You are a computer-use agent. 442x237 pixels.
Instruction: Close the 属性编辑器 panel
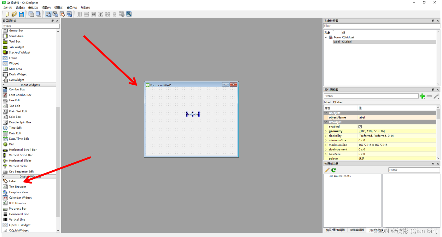[438, 90]
